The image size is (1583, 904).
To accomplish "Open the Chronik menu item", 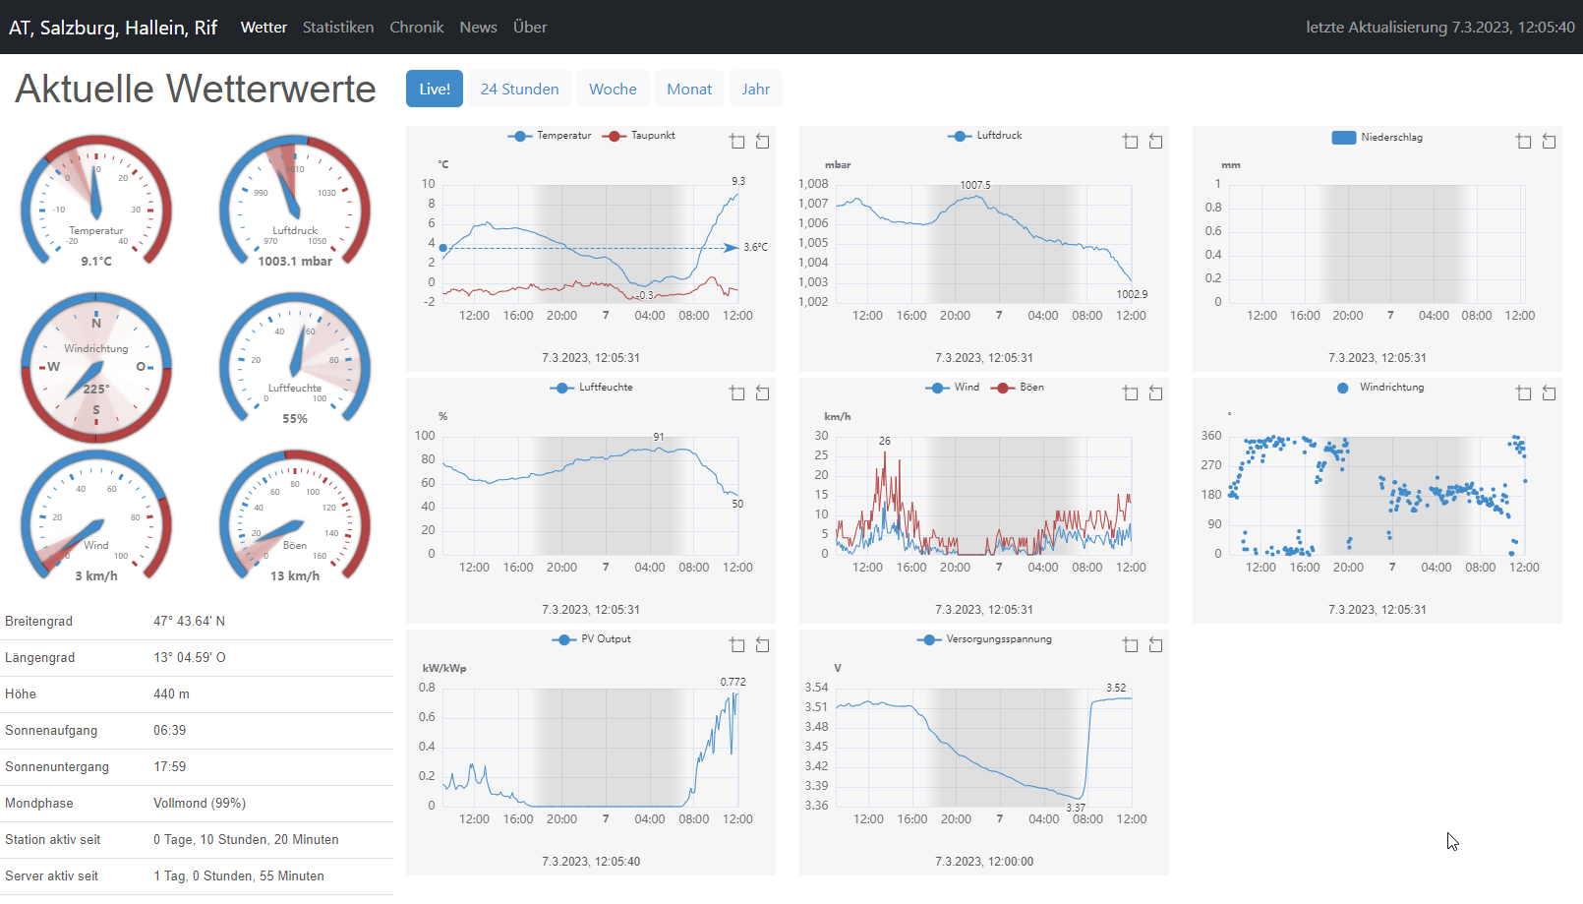I will [417, 28].
